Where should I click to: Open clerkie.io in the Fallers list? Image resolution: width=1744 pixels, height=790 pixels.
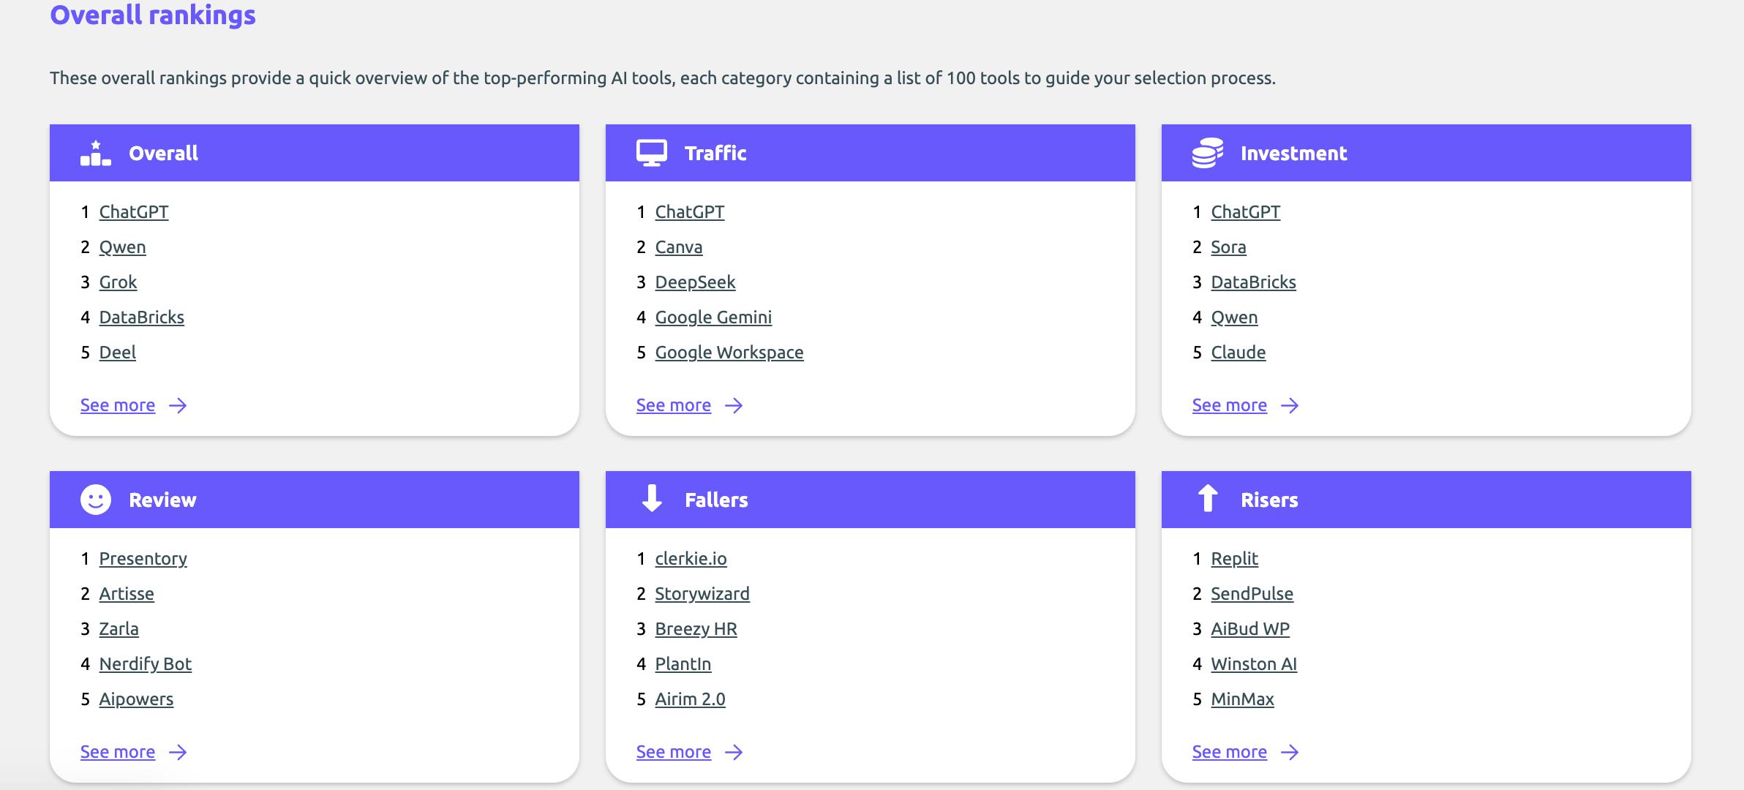tap(691, 559)
